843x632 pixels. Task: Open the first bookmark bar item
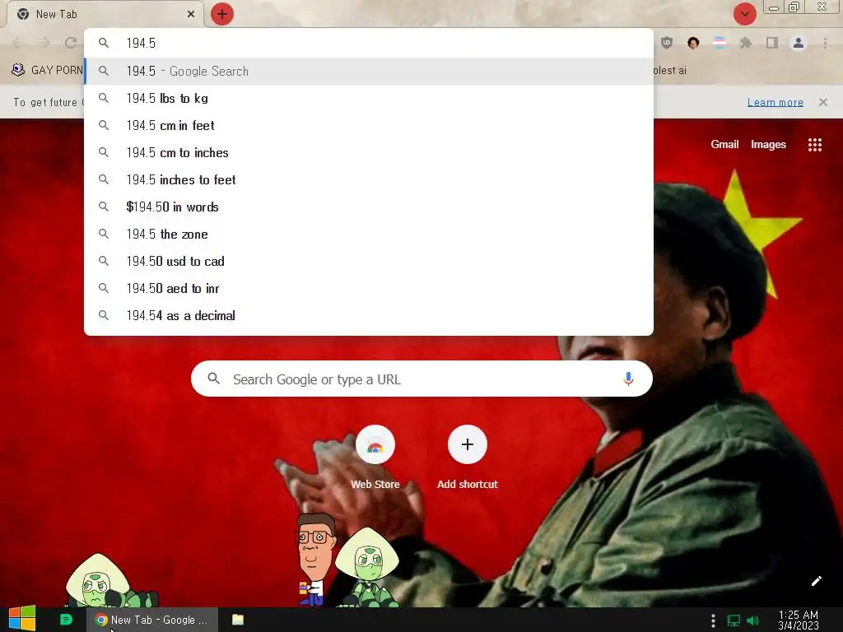pos(47,70)
